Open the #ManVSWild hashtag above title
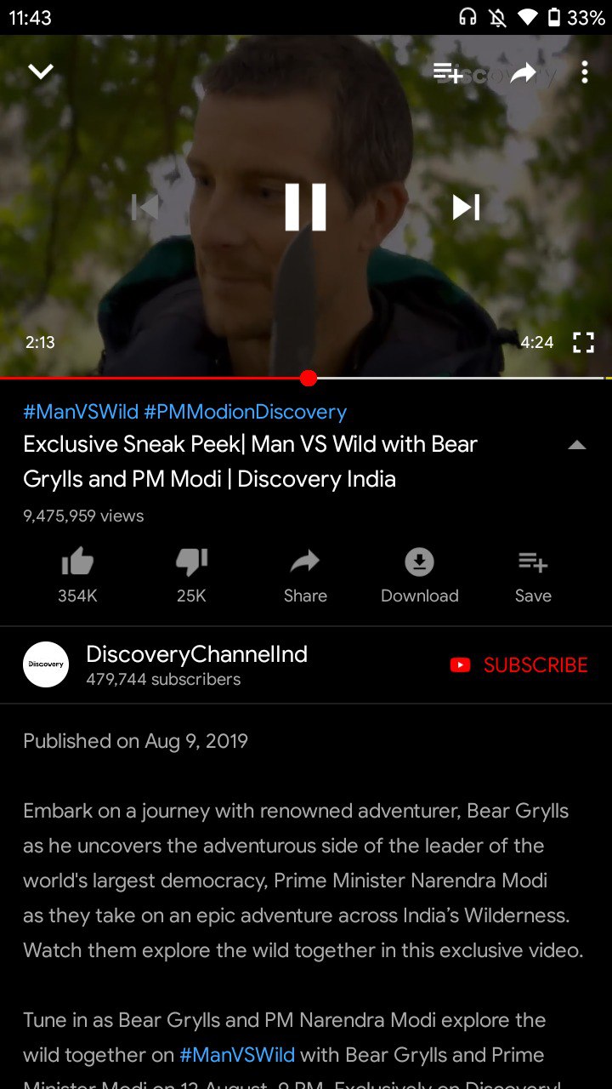Viewport: 612px width, 1089px height. pos(81,412)
